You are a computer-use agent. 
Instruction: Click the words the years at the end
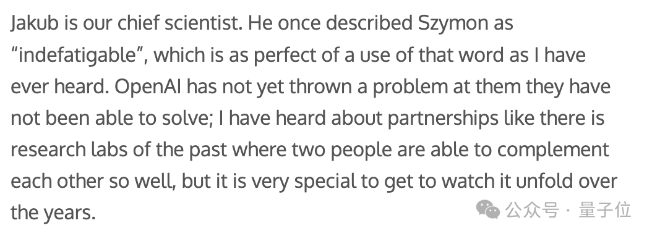53,214
